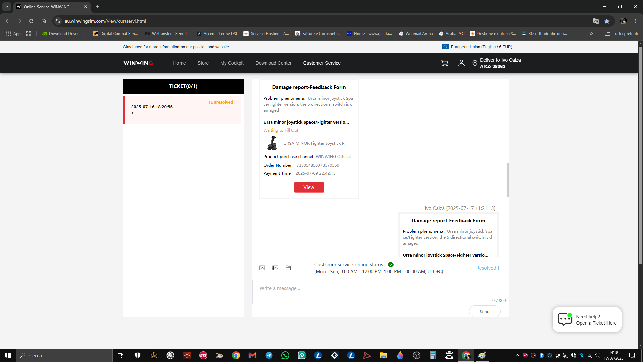Viewport: 643px width, 362px height.
Task: Bookmark page with the star icon
Action: tap(607, 21)
